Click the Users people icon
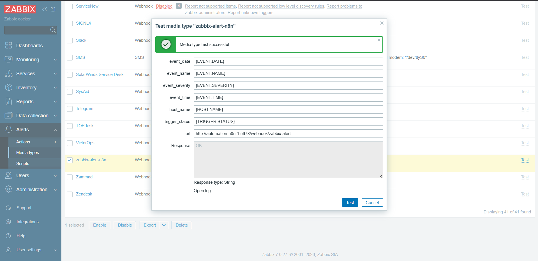The height and width of the screenshot is (261, 538). 9,175
